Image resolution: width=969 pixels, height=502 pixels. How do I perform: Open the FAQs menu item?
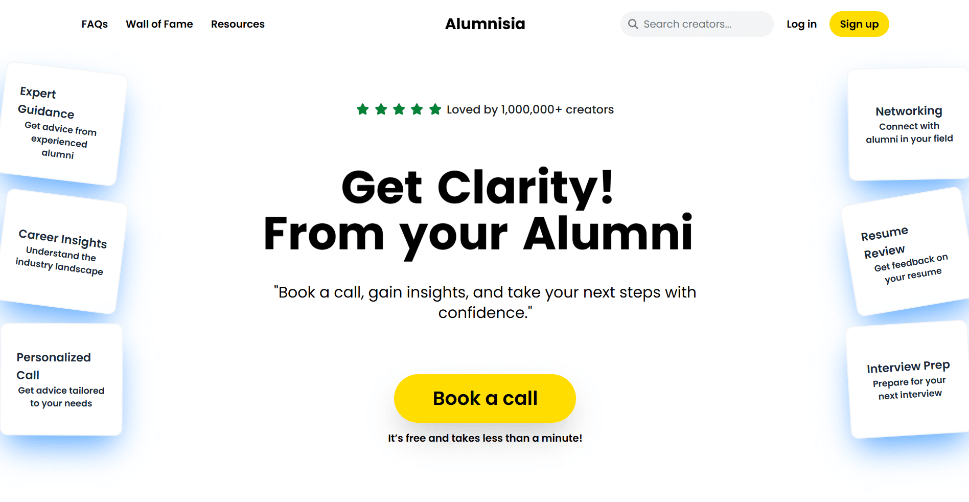[x=95, y=24]
